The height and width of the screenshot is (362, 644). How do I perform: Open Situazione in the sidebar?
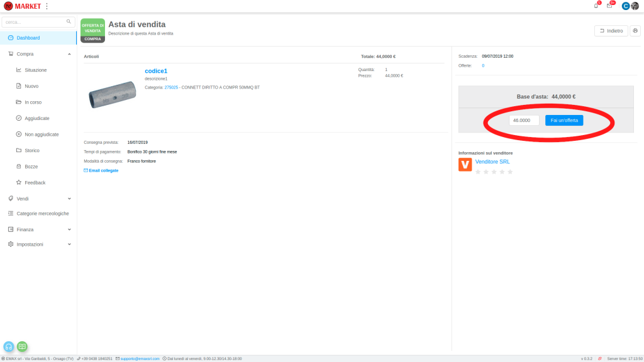click(35, 70)
